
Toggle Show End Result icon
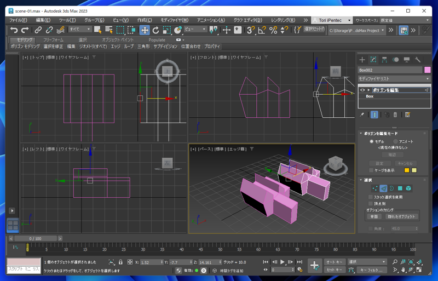(x=374, y=114)
